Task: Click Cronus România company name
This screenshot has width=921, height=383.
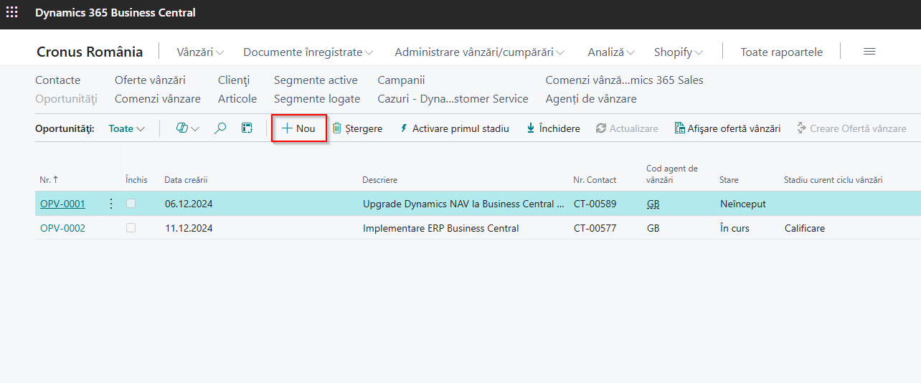Action: [x=90, y=52]
